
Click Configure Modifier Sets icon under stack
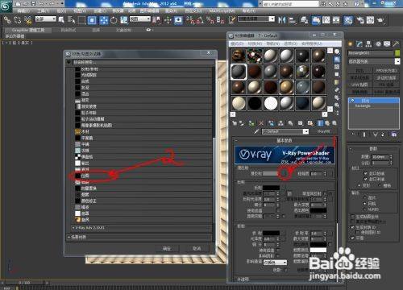click(x=393, y=135)
